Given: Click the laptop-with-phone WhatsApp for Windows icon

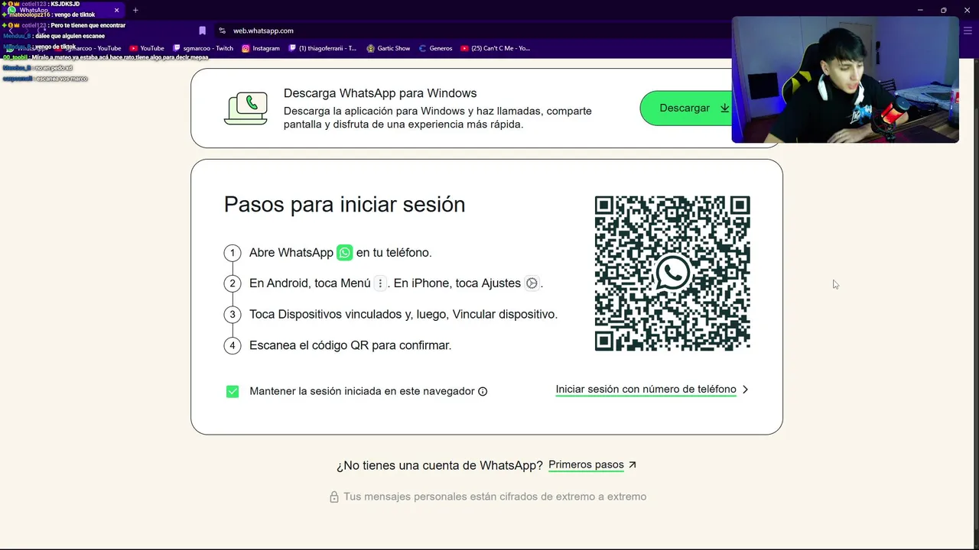Looking at the screenshot, I should point(246,108).
